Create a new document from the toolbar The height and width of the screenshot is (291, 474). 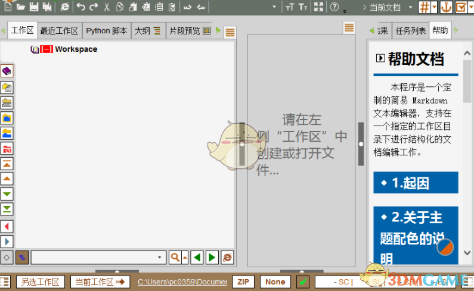(8, 7)
